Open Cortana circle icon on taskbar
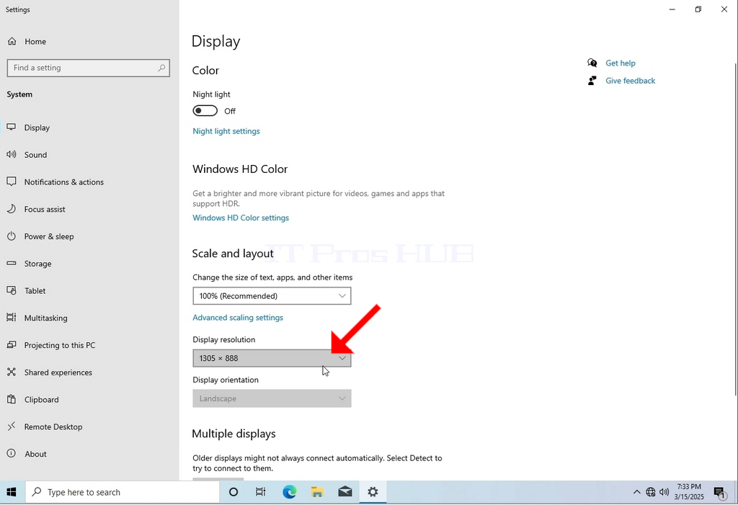Screen dimensions: 738x505 234,492
